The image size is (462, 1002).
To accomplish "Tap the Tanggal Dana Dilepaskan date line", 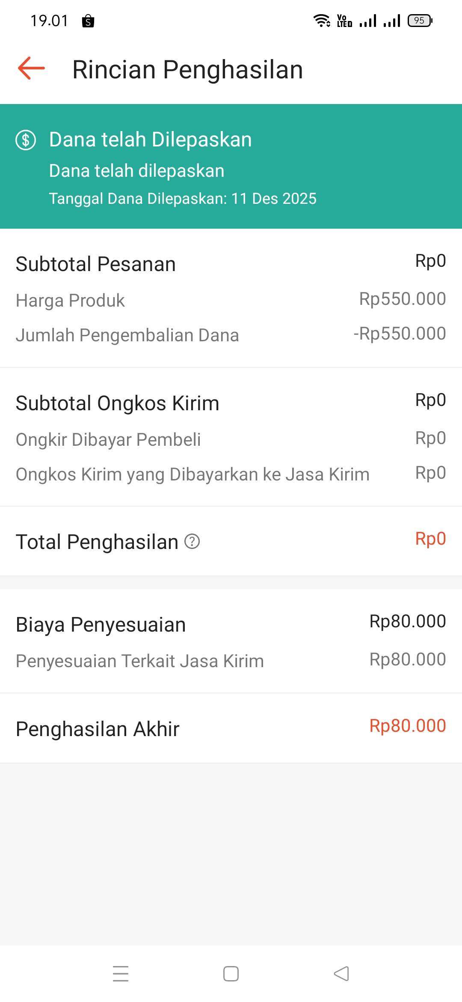I will coord(183,199).
